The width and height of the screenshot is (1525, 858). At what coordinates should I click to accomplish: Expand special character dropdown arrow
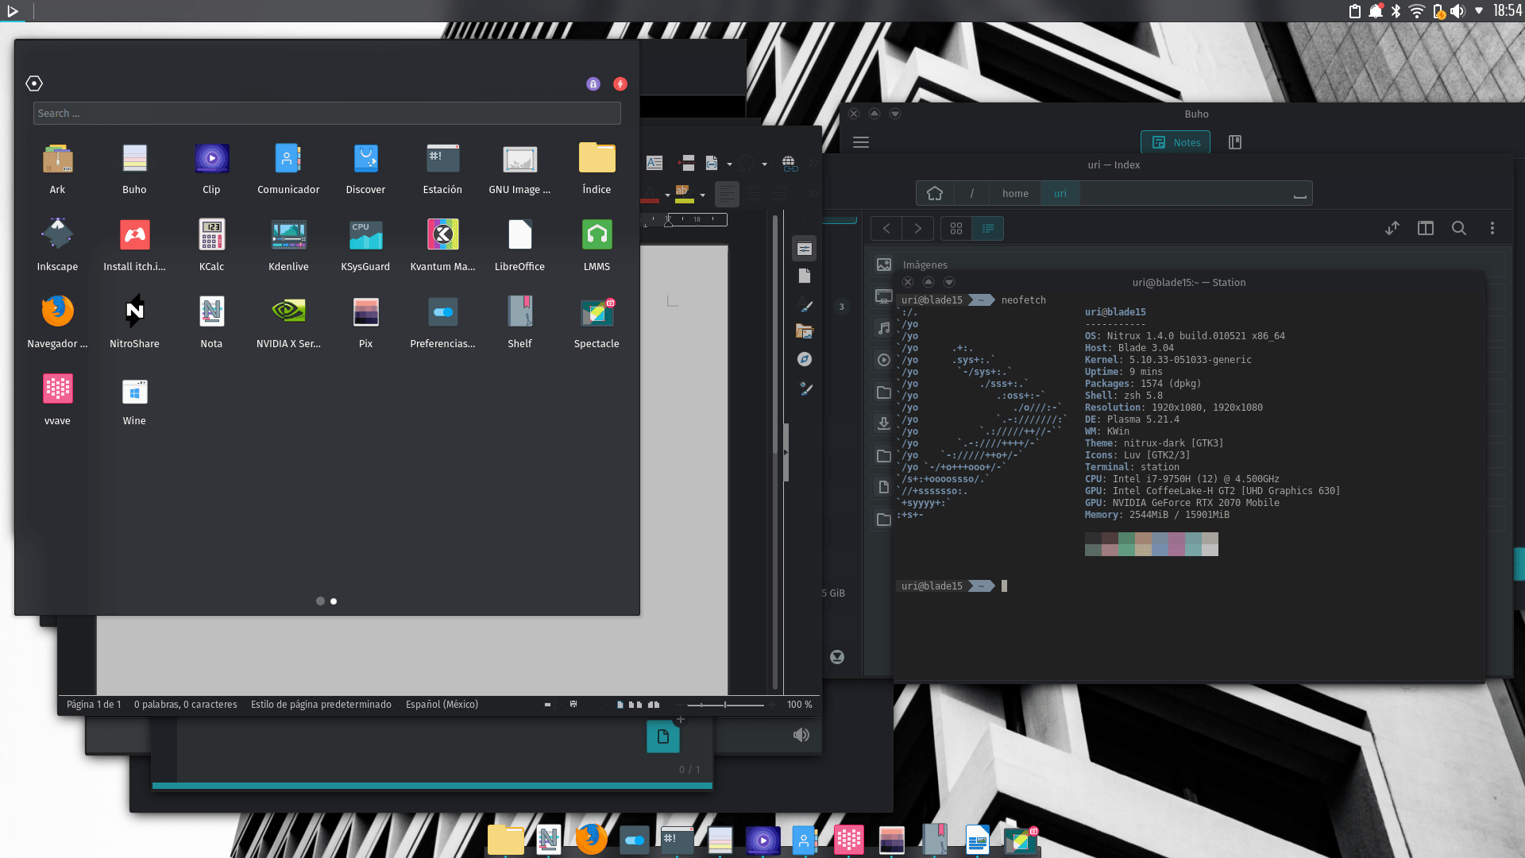pos(764,164)
